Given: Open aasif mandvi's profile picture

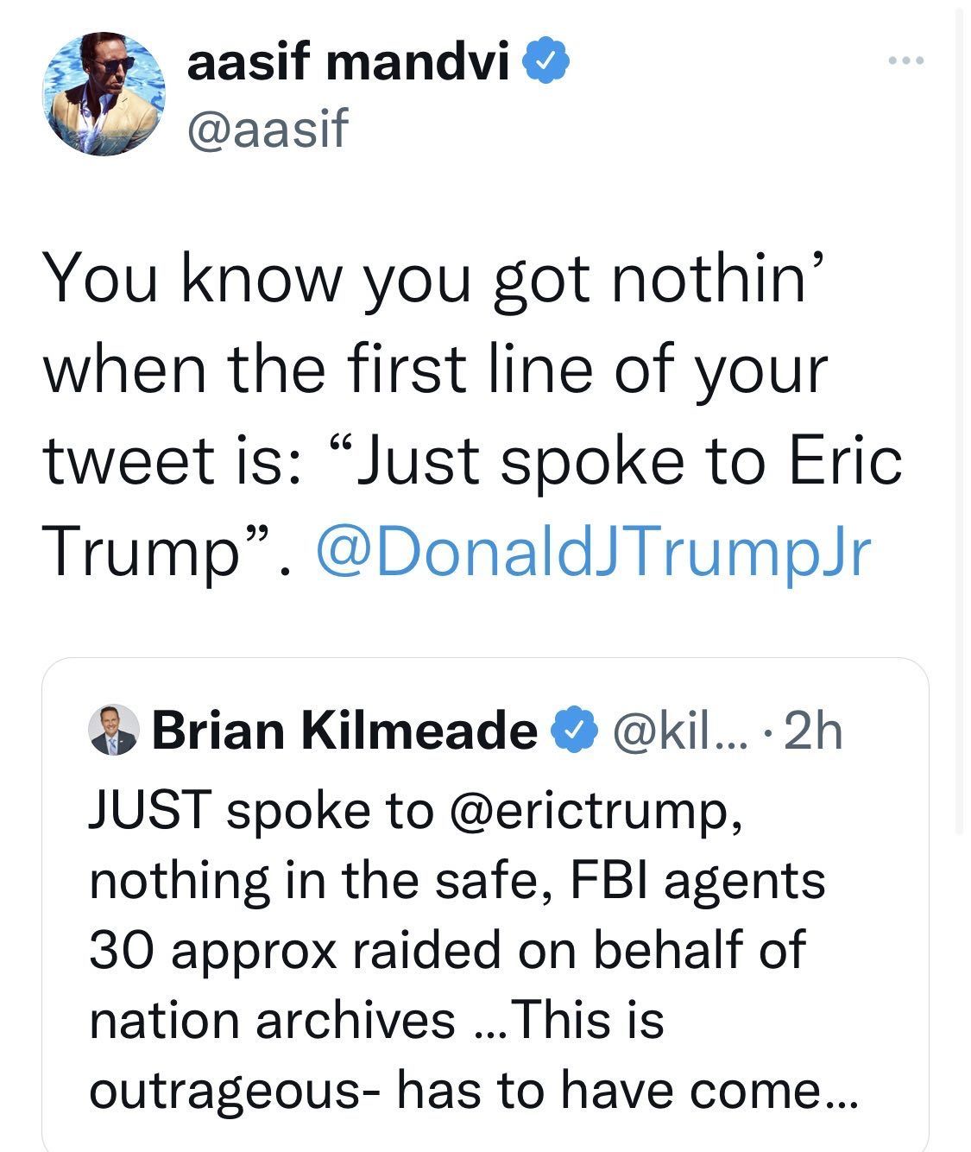Looking at the screenshot, I should tap(104, 94).
